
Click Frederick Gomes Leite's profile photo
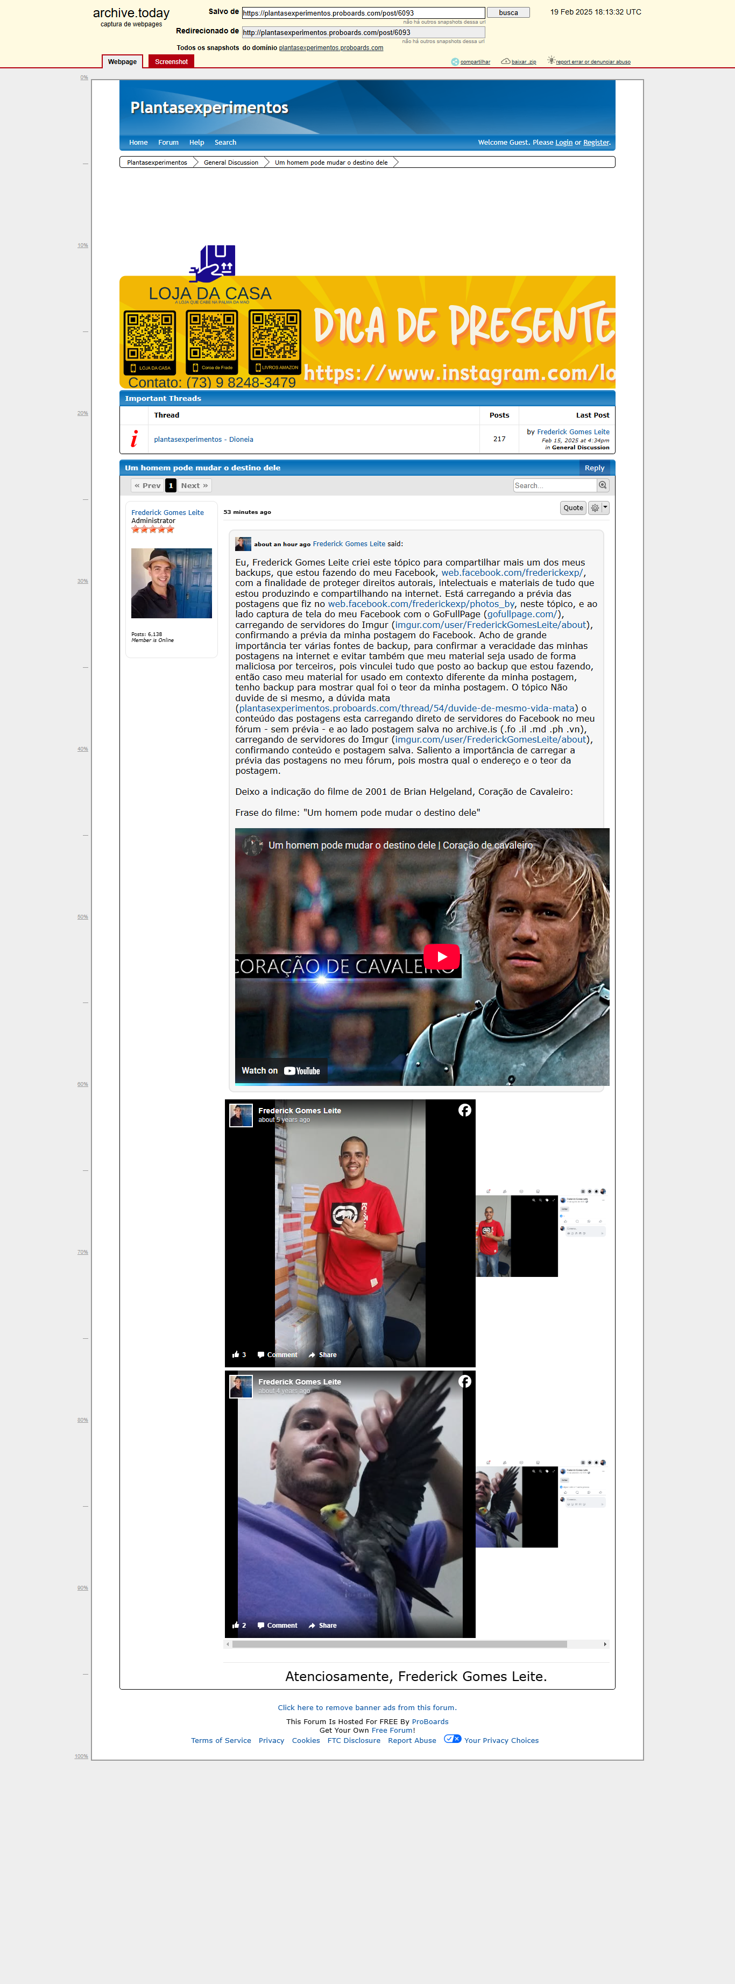click(171, 583)
